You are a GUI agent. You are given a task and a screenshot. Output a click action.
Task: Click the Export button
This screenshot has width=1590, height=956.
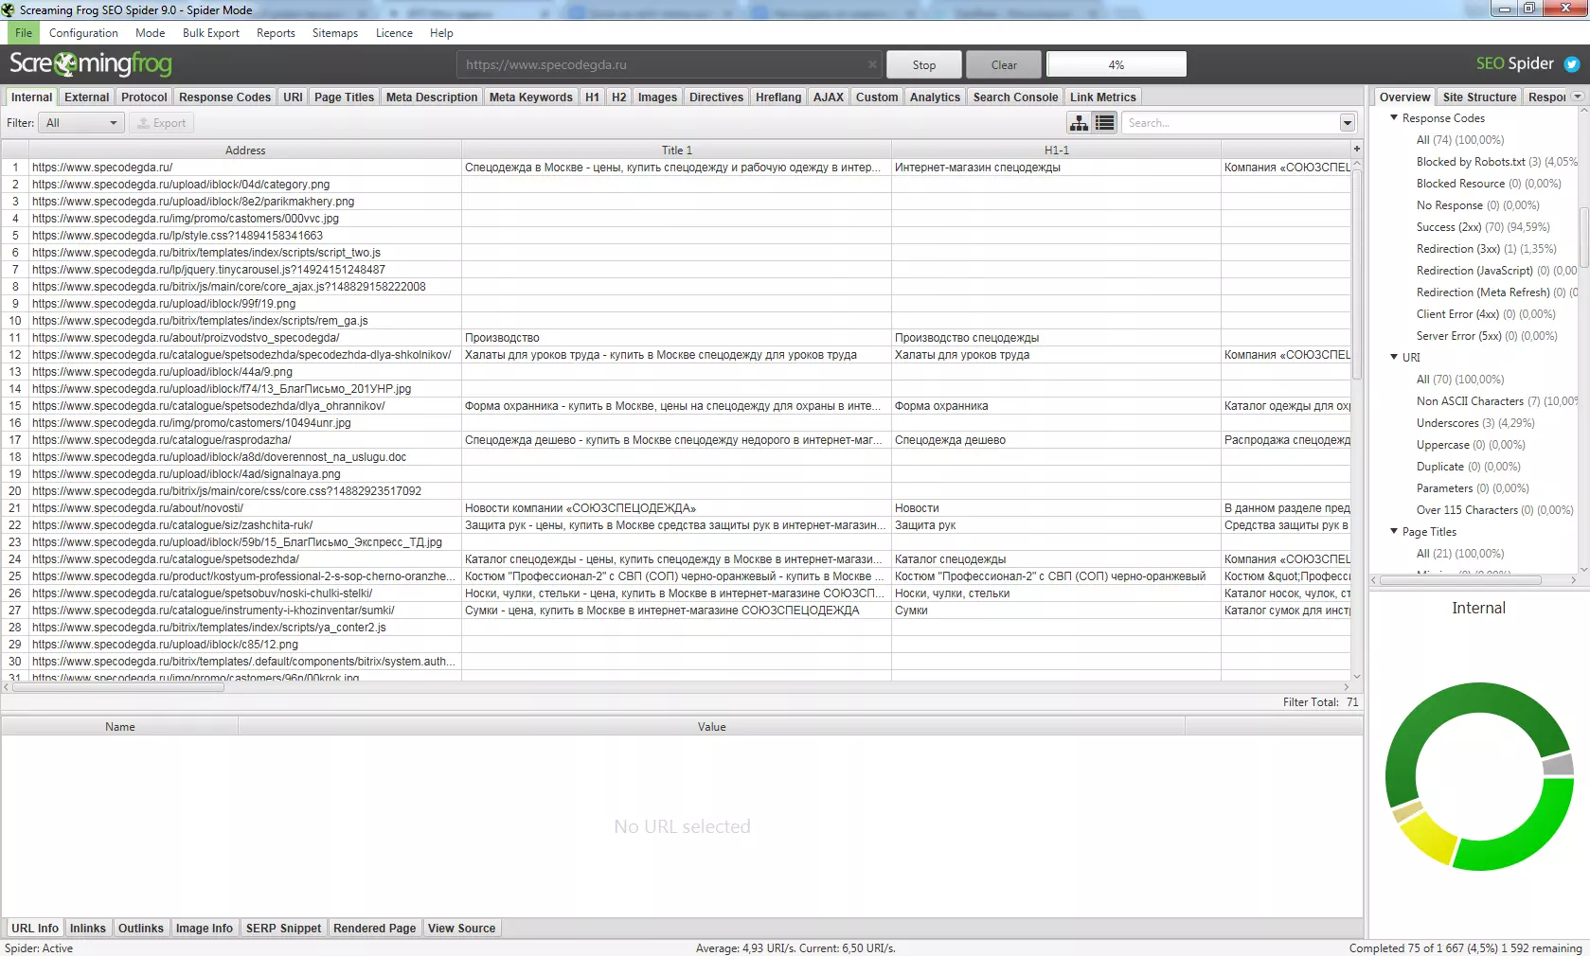click(x=162, y=123)
